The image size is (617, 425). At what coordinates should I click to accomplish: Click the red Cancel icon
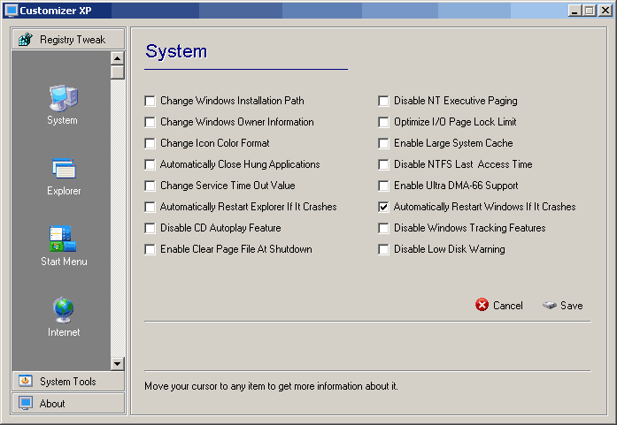pyautogui.click(x=482, y=305)
